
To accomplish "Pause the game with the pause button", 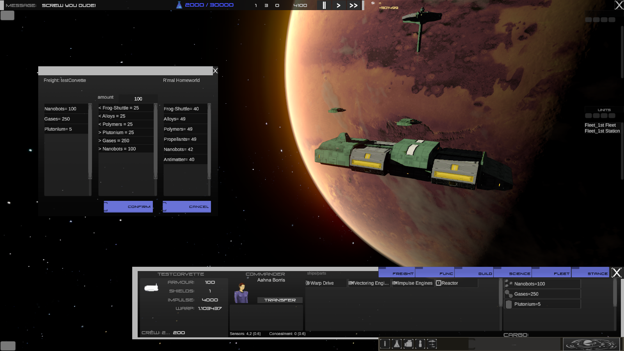I will pos(324,5).
